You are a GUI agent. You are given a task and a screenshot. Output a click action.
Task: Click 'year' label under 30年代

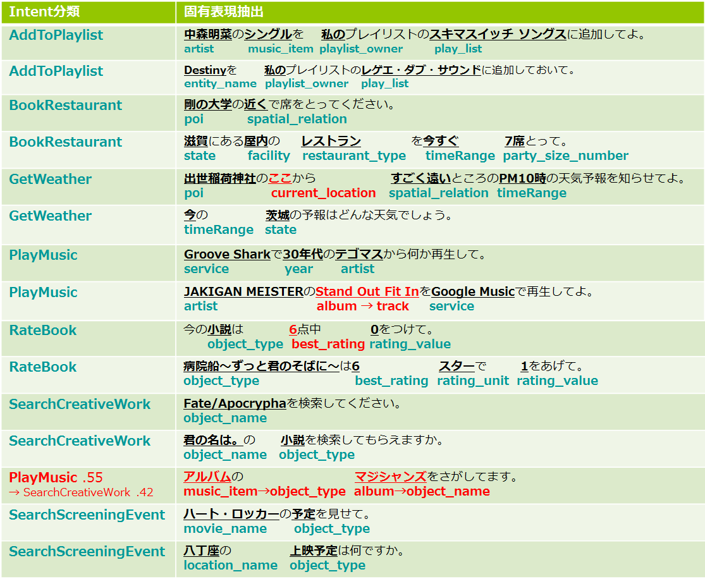[298, 269]
